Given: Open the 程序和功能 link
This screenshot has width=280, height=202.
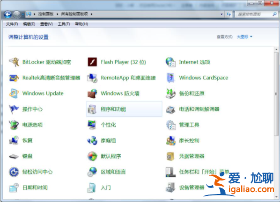Looking at the screenshot, I should tap(113, 109).
